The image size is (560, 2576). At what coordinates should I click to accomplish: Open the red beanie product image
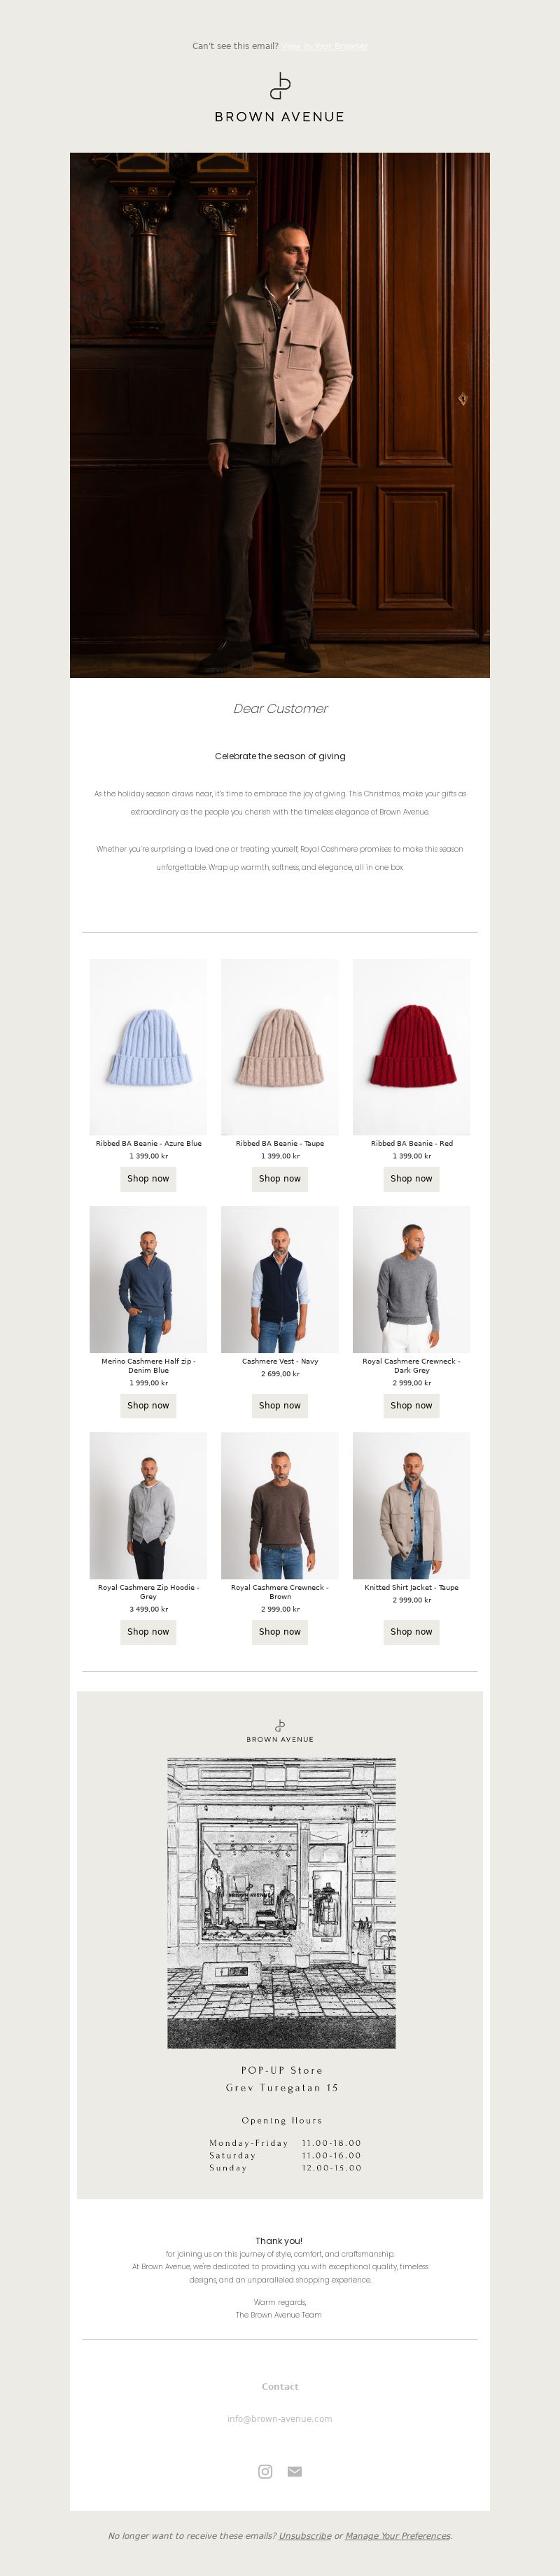coord(411,1046)
